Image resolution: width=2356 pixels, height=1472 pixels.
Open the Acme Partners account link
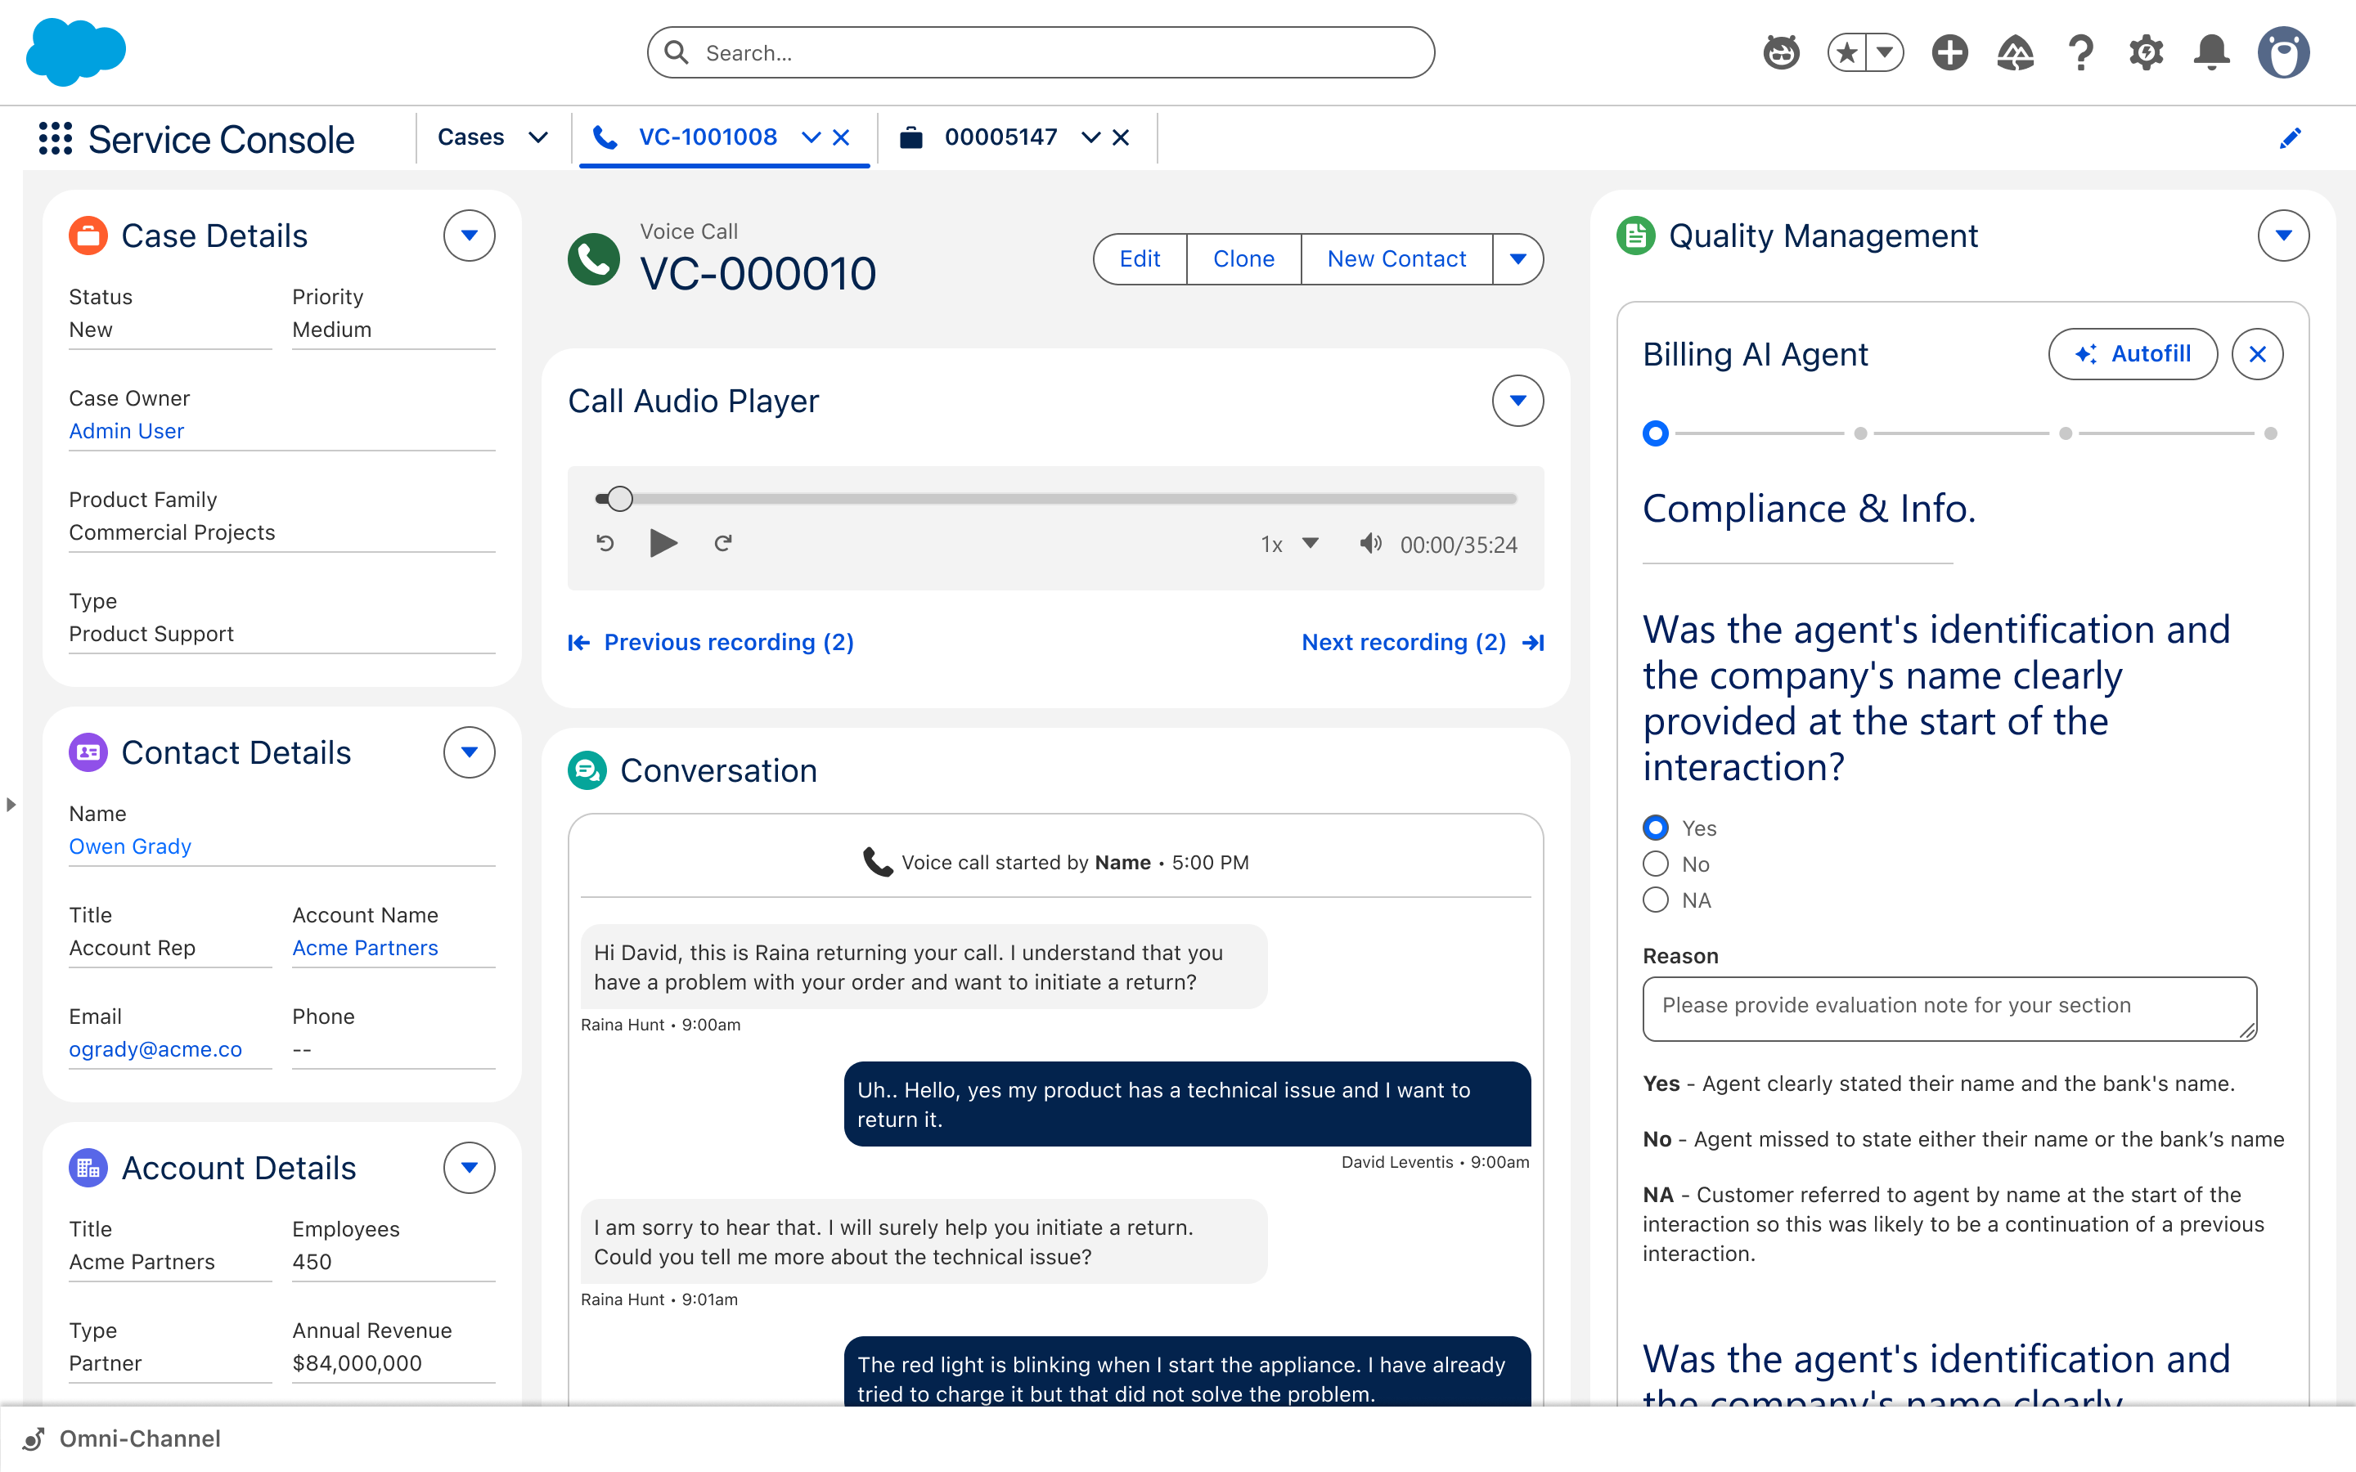365,949
